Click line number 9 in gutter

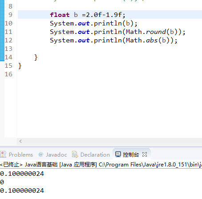[x=10, y=15]
